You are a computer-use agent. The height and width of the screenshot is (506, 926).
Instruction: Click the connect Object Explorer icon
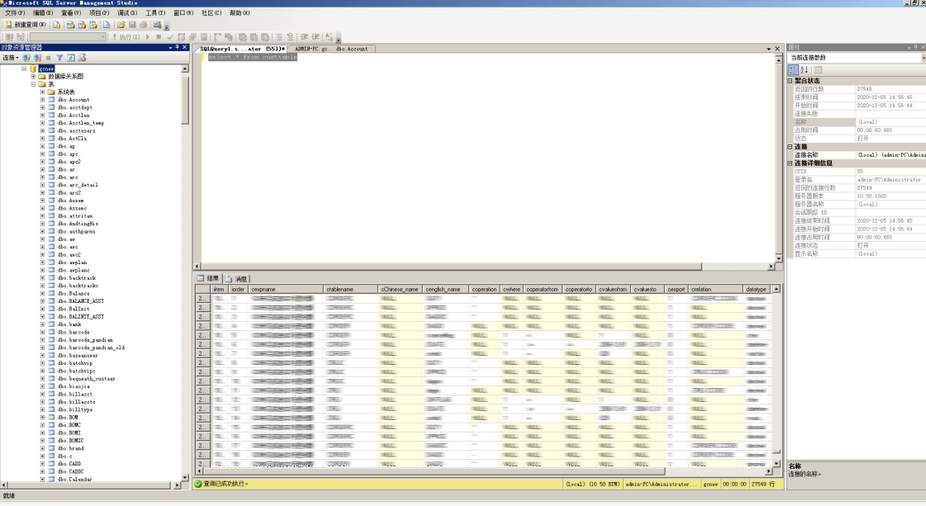tap(27, 58)
